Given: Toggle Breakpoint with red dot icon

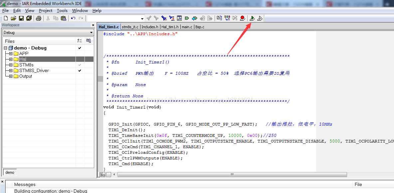Looking at the screenshot, I should pyautogui.click(x=242, y=18).
